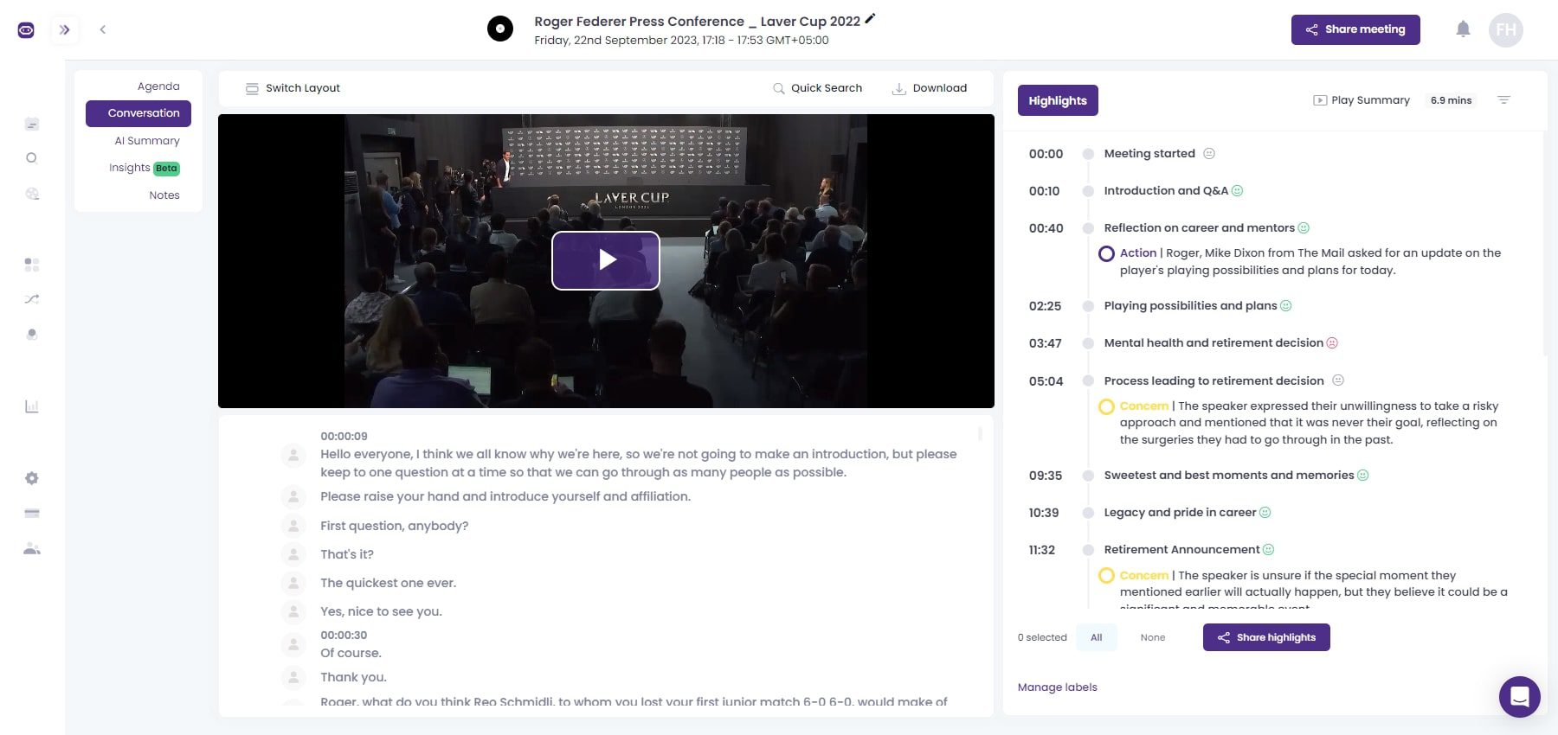The width and height of the screenshot is (1558, 735).
Task: Click the search icon in sidebar
Action: pyautogui.click(x=32, y=158)
